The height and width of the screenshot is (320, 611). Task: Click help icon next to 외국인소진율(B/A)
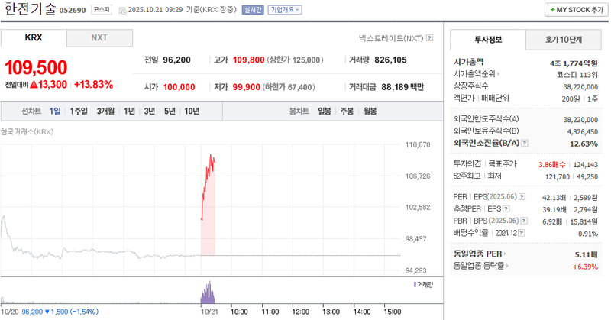(525, 143)
